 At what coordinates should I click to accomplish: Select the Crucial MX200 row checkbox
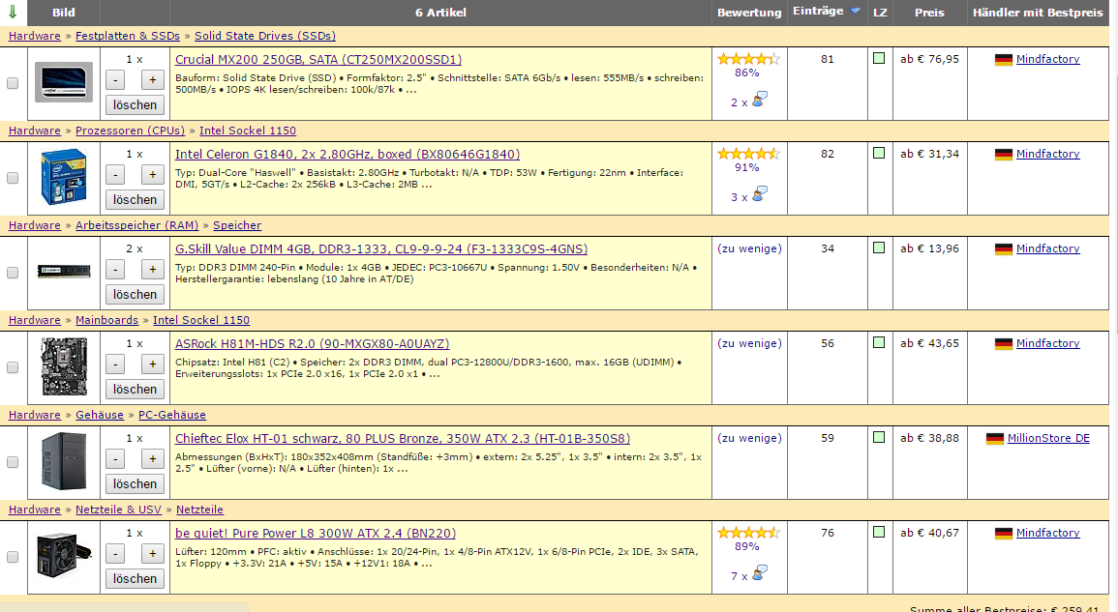pyautogui.click(x=13, y=83)
